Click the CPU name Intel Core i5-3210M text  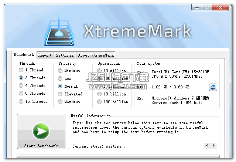click(180, 74)
